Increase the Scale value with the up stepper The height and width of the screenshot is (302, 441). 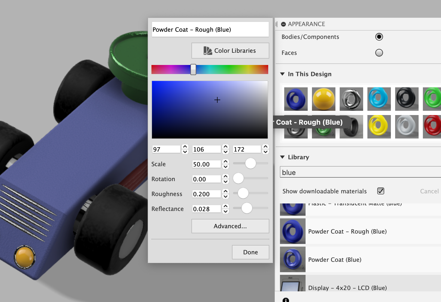tap(226, 161)
